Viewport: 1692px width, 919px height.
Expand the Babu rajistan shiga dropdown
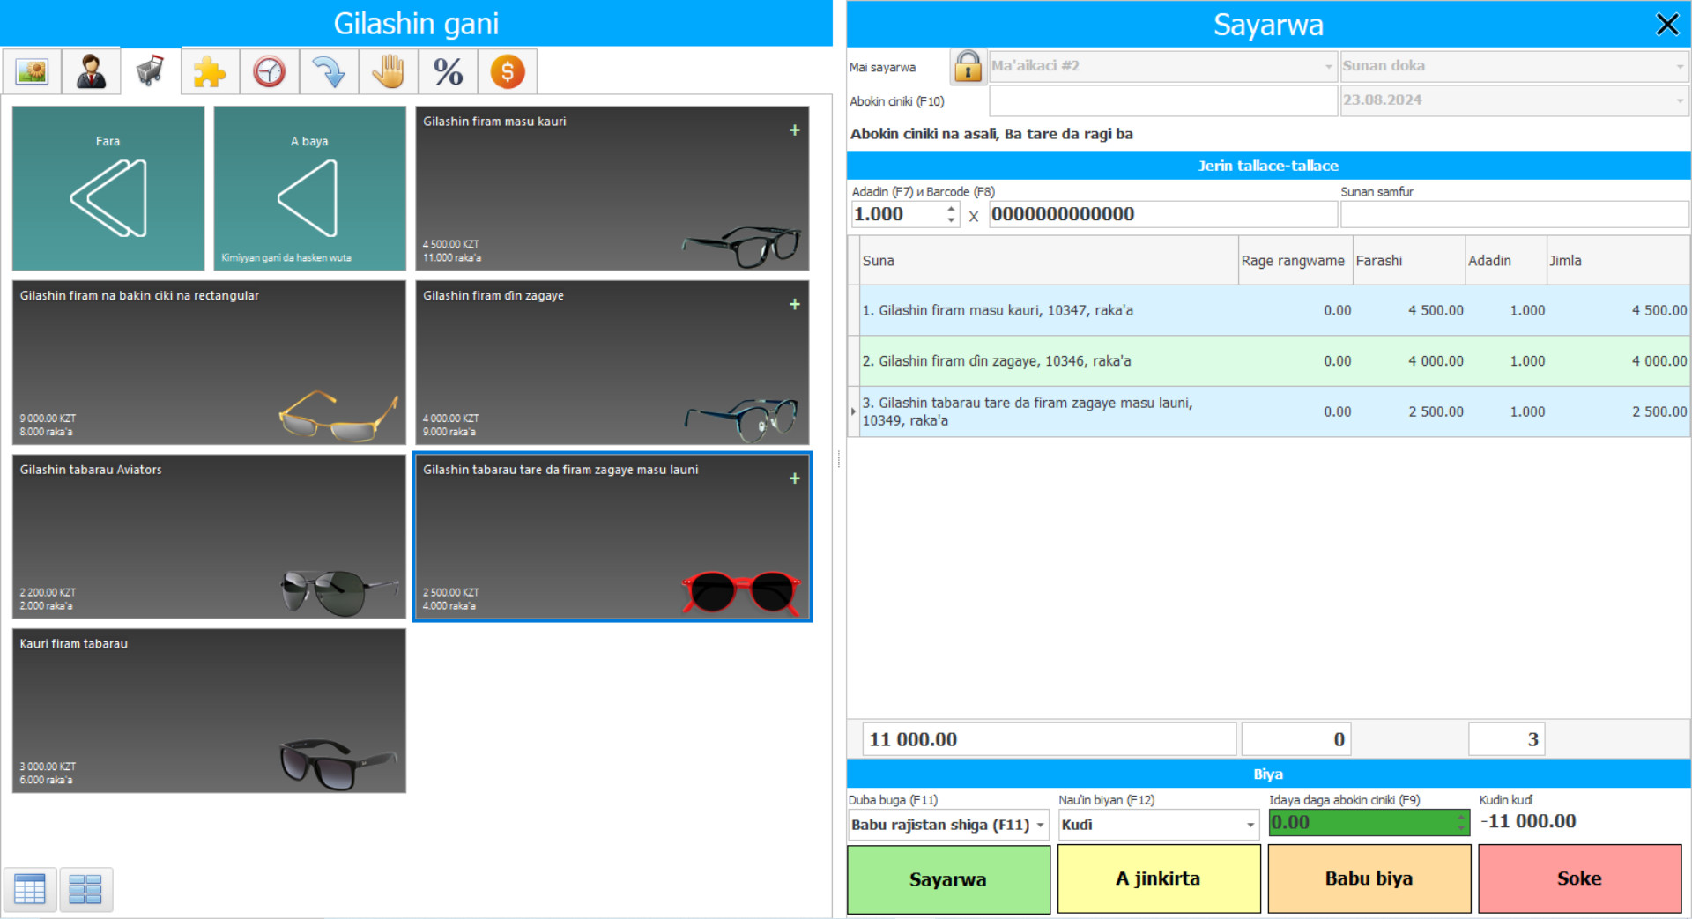(x=1038, y=825)
